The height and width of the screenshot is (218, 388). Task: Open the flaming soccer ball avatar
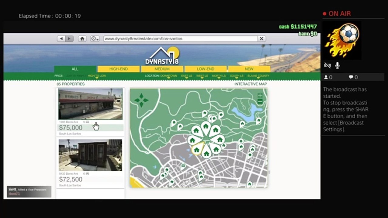[x=342, y=41]
